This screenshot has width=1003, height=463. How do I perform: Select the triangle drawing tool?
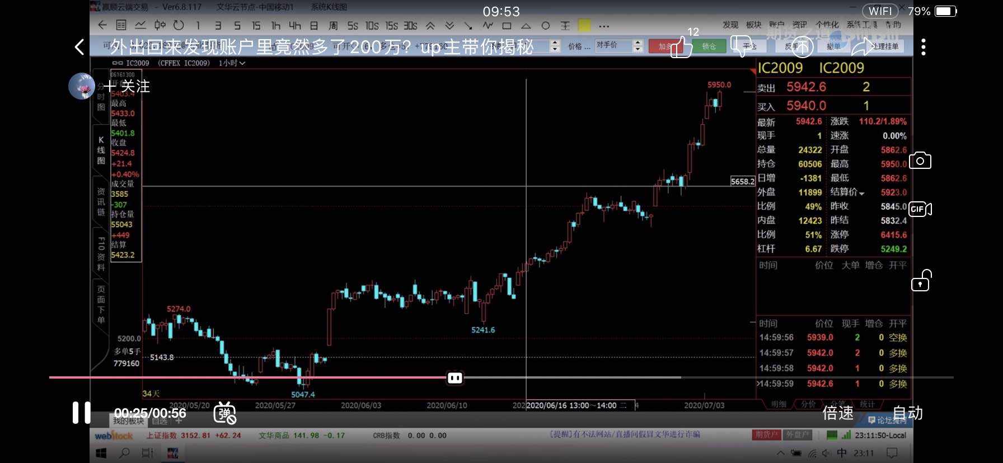pos(526,26)
